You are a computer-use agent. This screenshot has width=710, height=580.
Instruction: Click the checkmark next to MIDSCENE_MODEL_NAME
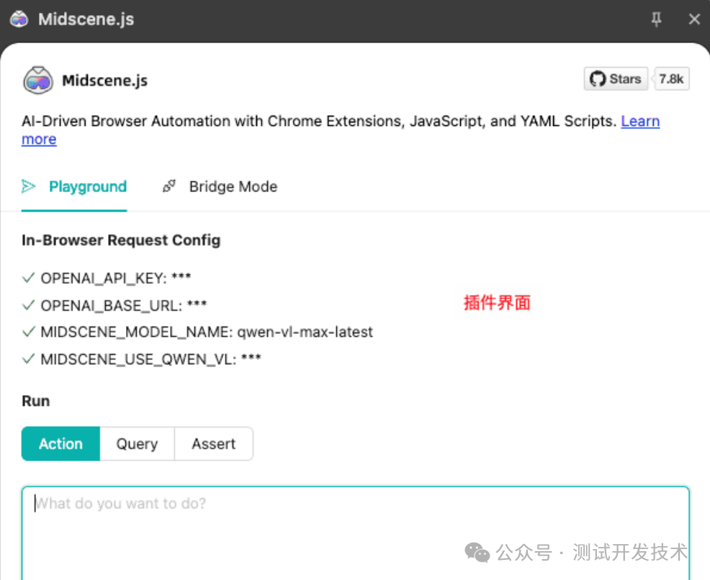pyautogui.click(x=29, y=332)
